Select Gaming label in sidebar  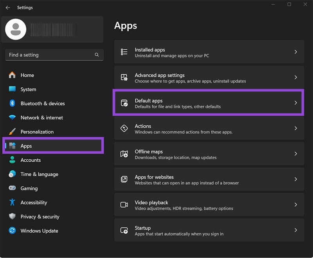pyautogui.click(x=29, y=188)
